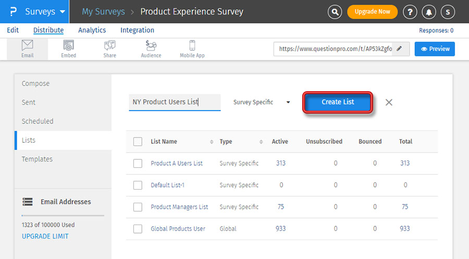View notifications bell icon
469x259 pixels.
[429, 11]
